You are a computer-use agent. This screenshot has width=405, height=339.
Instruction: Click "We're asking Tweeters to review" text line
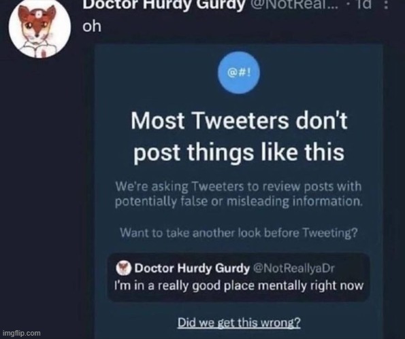(238, 186)
